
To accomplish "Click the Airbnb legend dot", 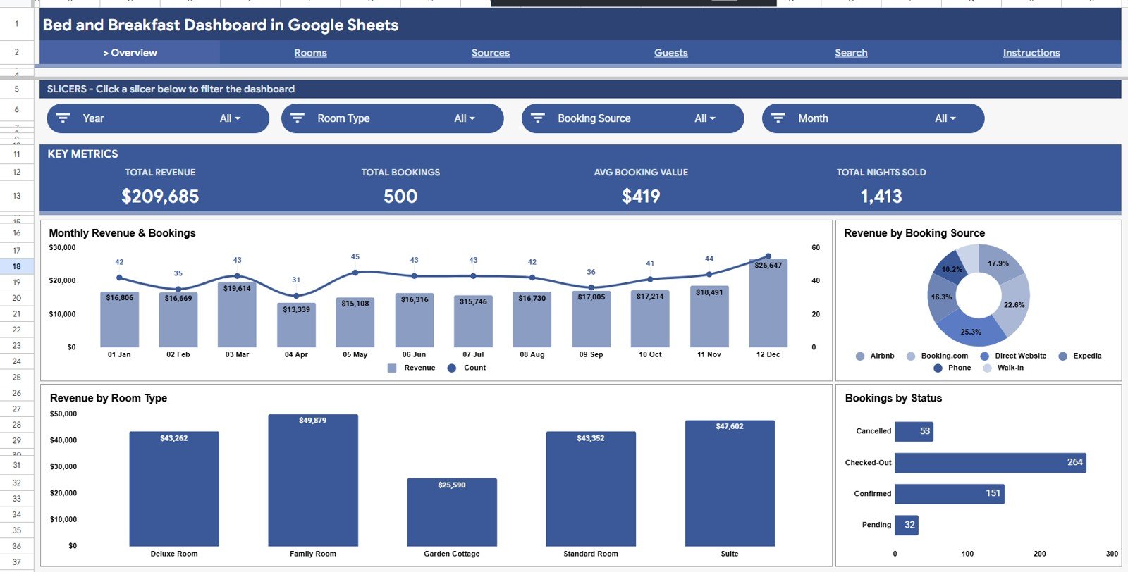I will [x=860, y=356].
